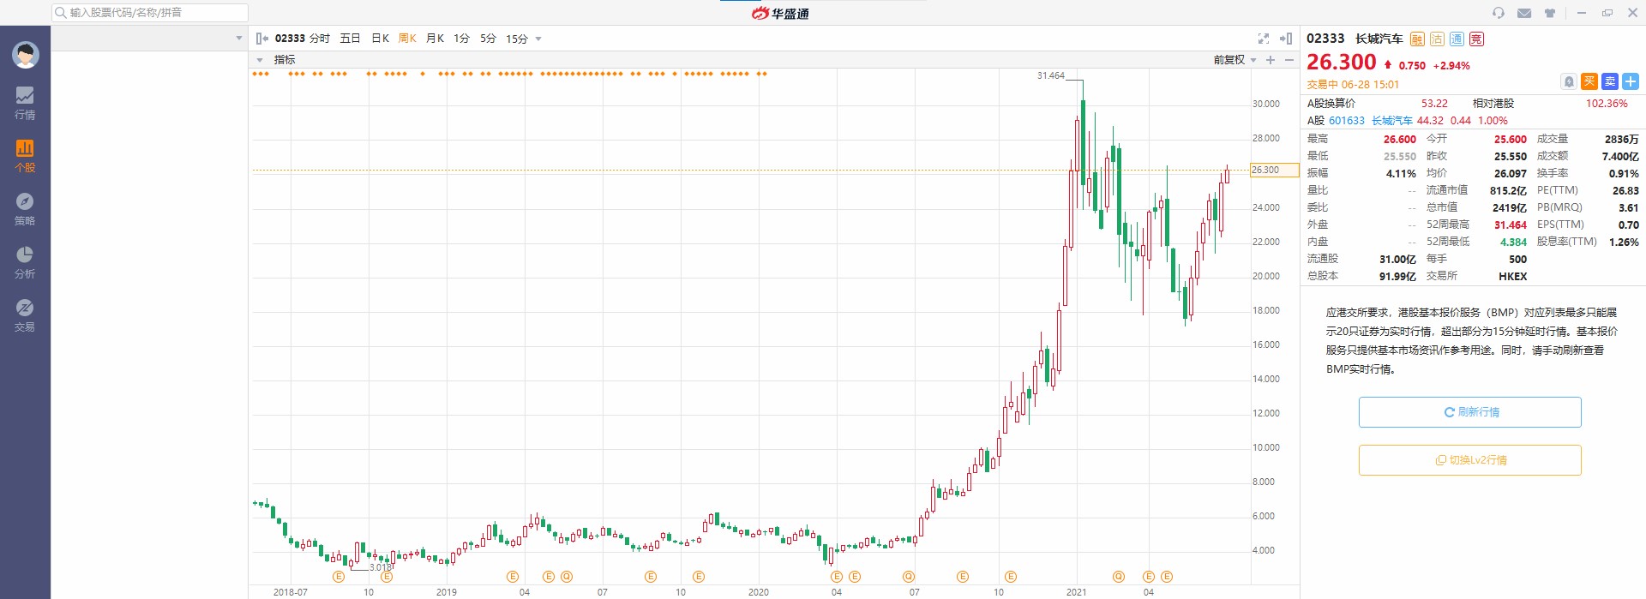The height and width of the screenshot is (599, 1646).
Task: Open the user avatar profile
Action: pos(25,55)
